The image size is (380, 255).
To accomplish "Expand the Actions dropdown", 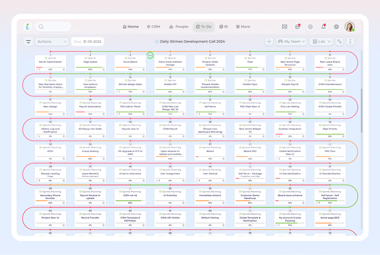I will pos(51,42).
